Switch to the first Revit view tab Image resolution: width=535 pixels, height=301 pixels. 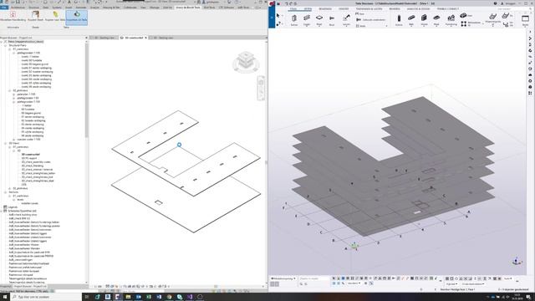coord(104,38)
